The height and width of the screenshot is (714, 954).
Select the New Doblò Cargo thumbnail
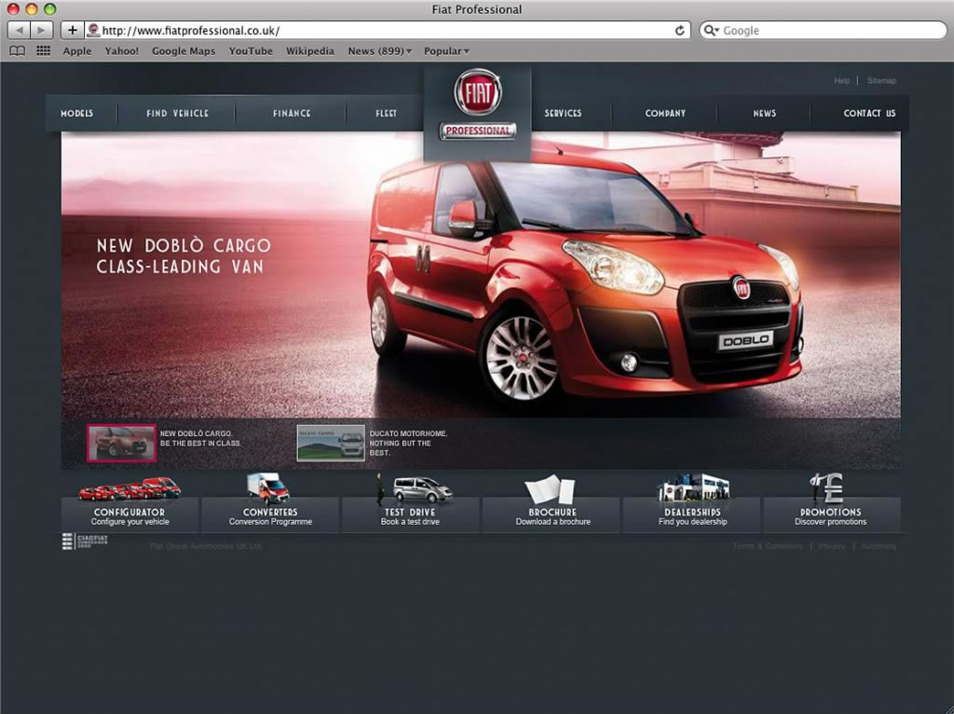tap(122, 443)
